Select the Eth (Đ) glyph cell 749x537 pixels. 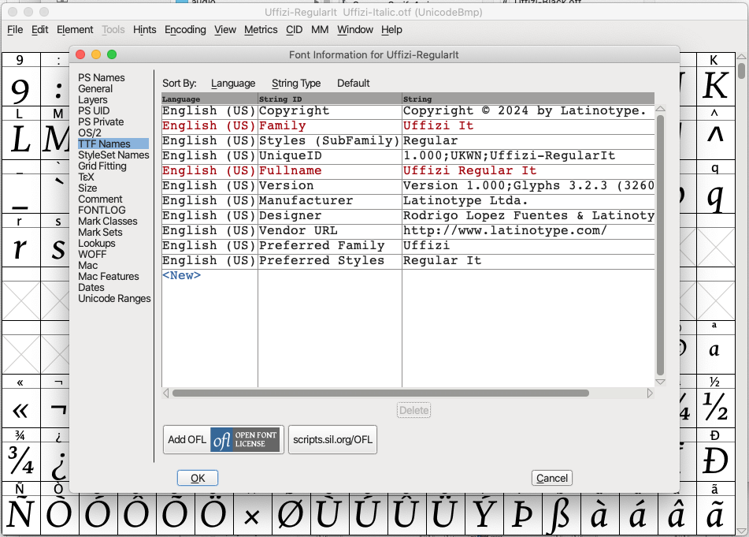715,461
